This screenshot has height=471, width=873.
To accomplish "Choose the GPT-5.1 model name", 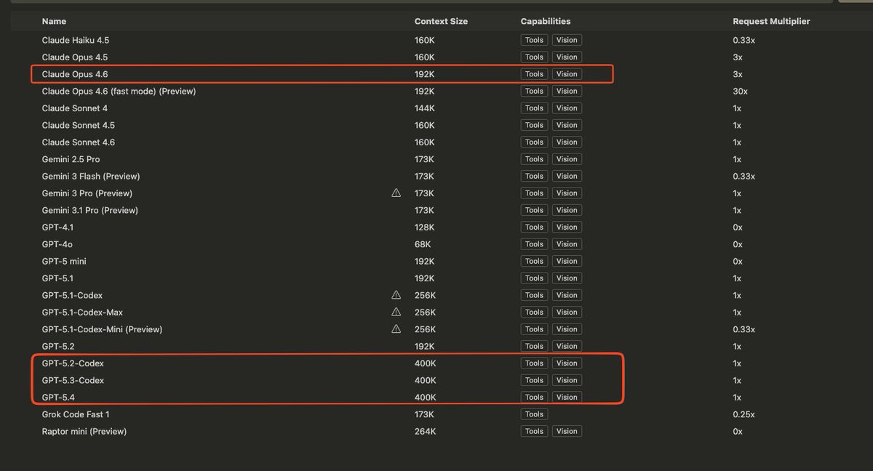I will click(x=57, y=278).
